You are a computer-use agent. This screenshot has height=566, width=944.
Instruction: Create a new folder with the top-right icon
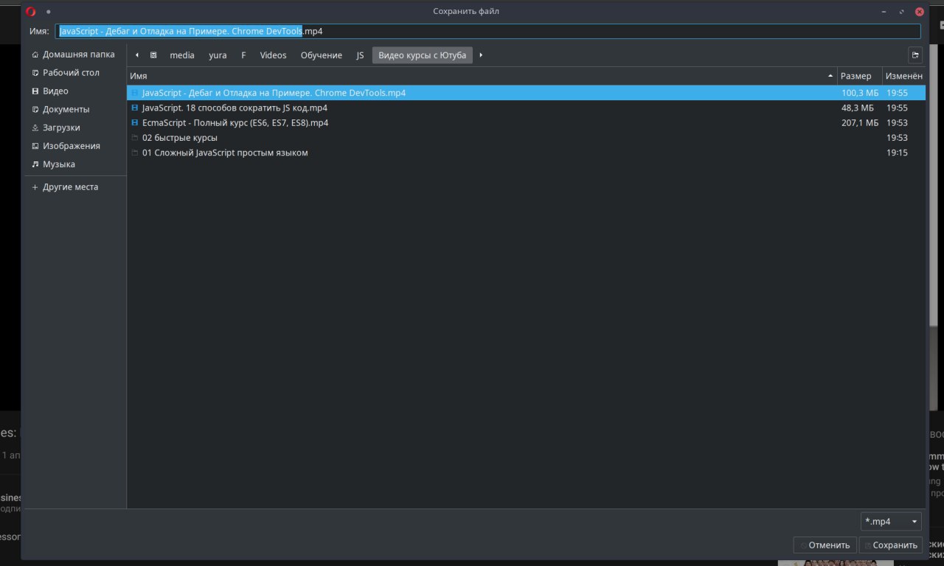(915, 55)
